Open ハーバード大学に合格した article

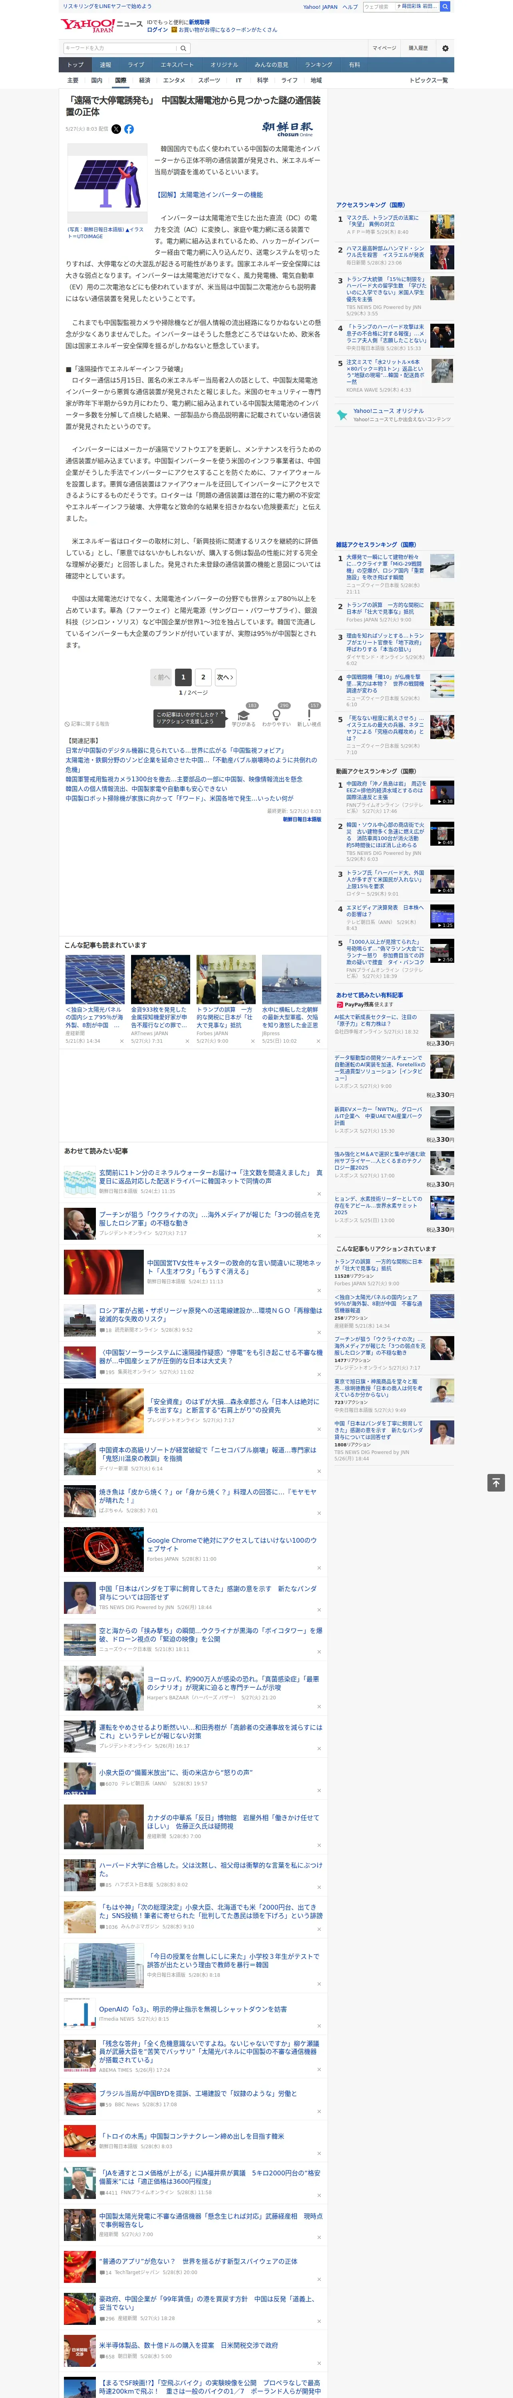tap(211, 1869)
